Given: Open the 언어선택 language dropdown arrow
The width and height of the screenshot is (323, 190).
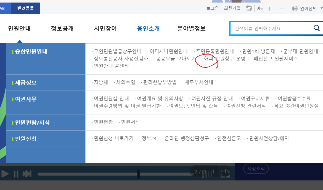Looking at the screenshot, I should point(321,9).
